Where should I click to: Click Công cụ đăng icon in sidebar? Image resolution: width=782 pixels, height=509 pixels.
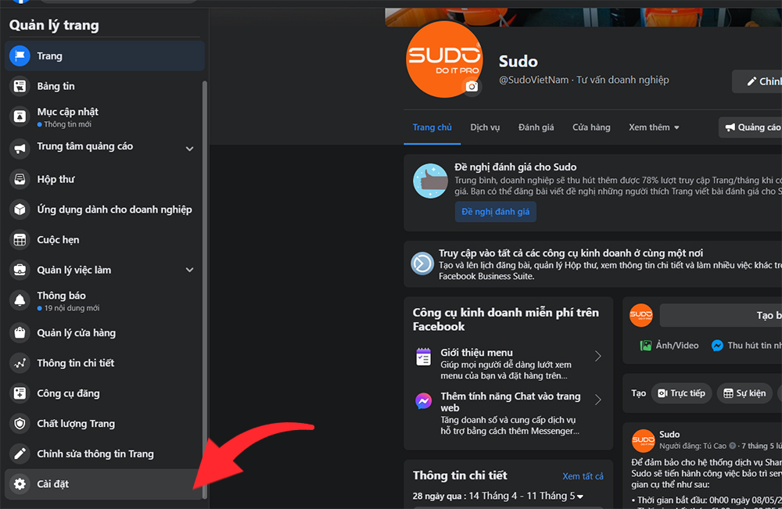click(20, 393)
